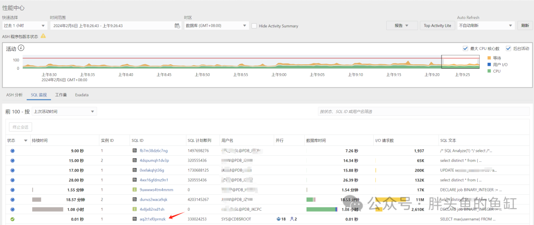The image size is (534, 225).
Task: Click the ASH package version warning icon
Action: [43, 36]
